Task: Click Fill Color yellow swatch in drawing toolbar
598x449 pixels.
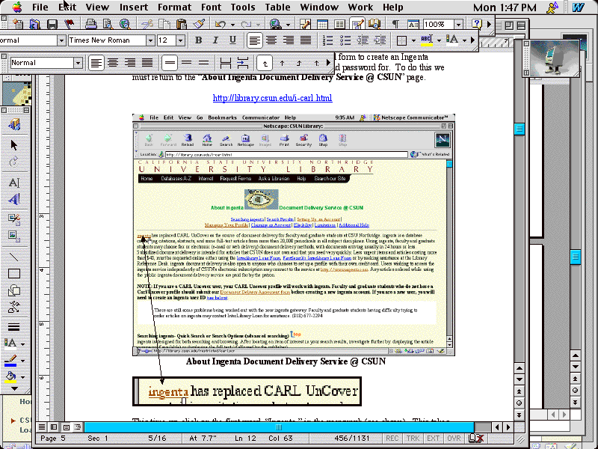Action: tap(10, 377)
